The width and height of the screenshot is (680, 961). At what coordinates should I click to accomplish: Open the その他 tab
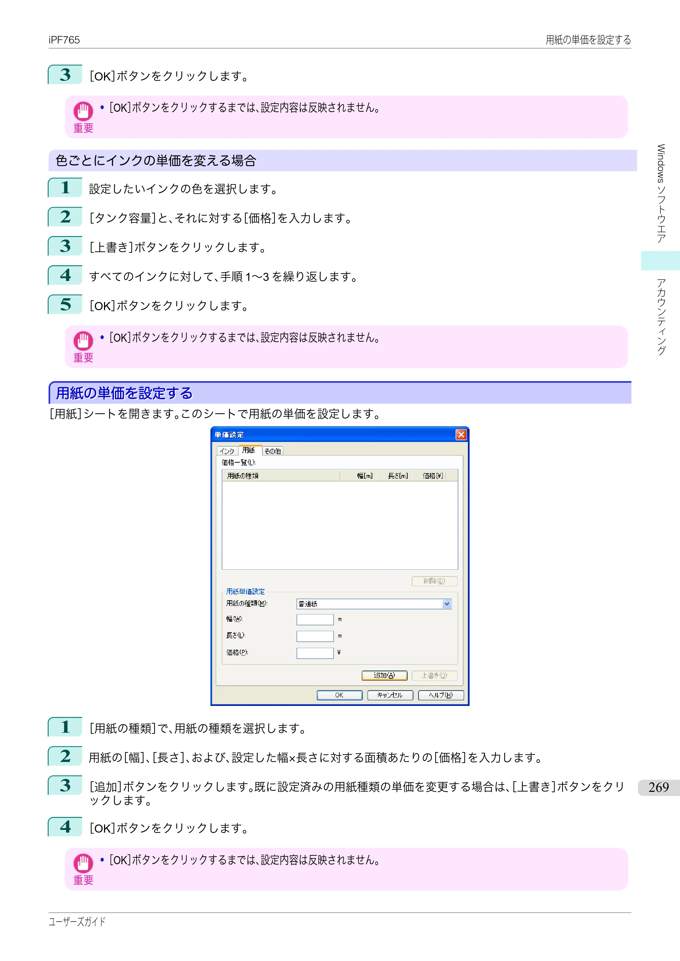click(273, 451)
